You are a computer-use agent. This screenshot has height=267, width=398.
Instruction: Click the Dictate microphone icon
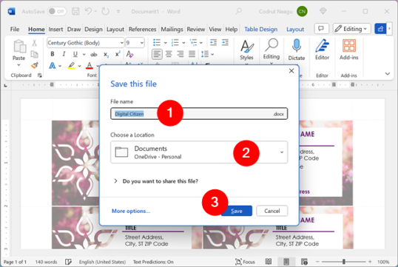(x=296, y=46)
